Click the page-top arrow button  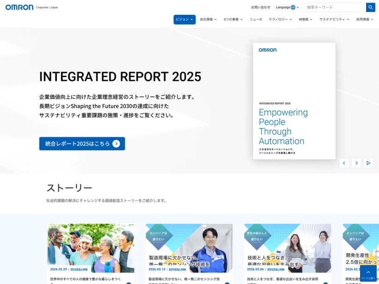[x=368, y=273]
